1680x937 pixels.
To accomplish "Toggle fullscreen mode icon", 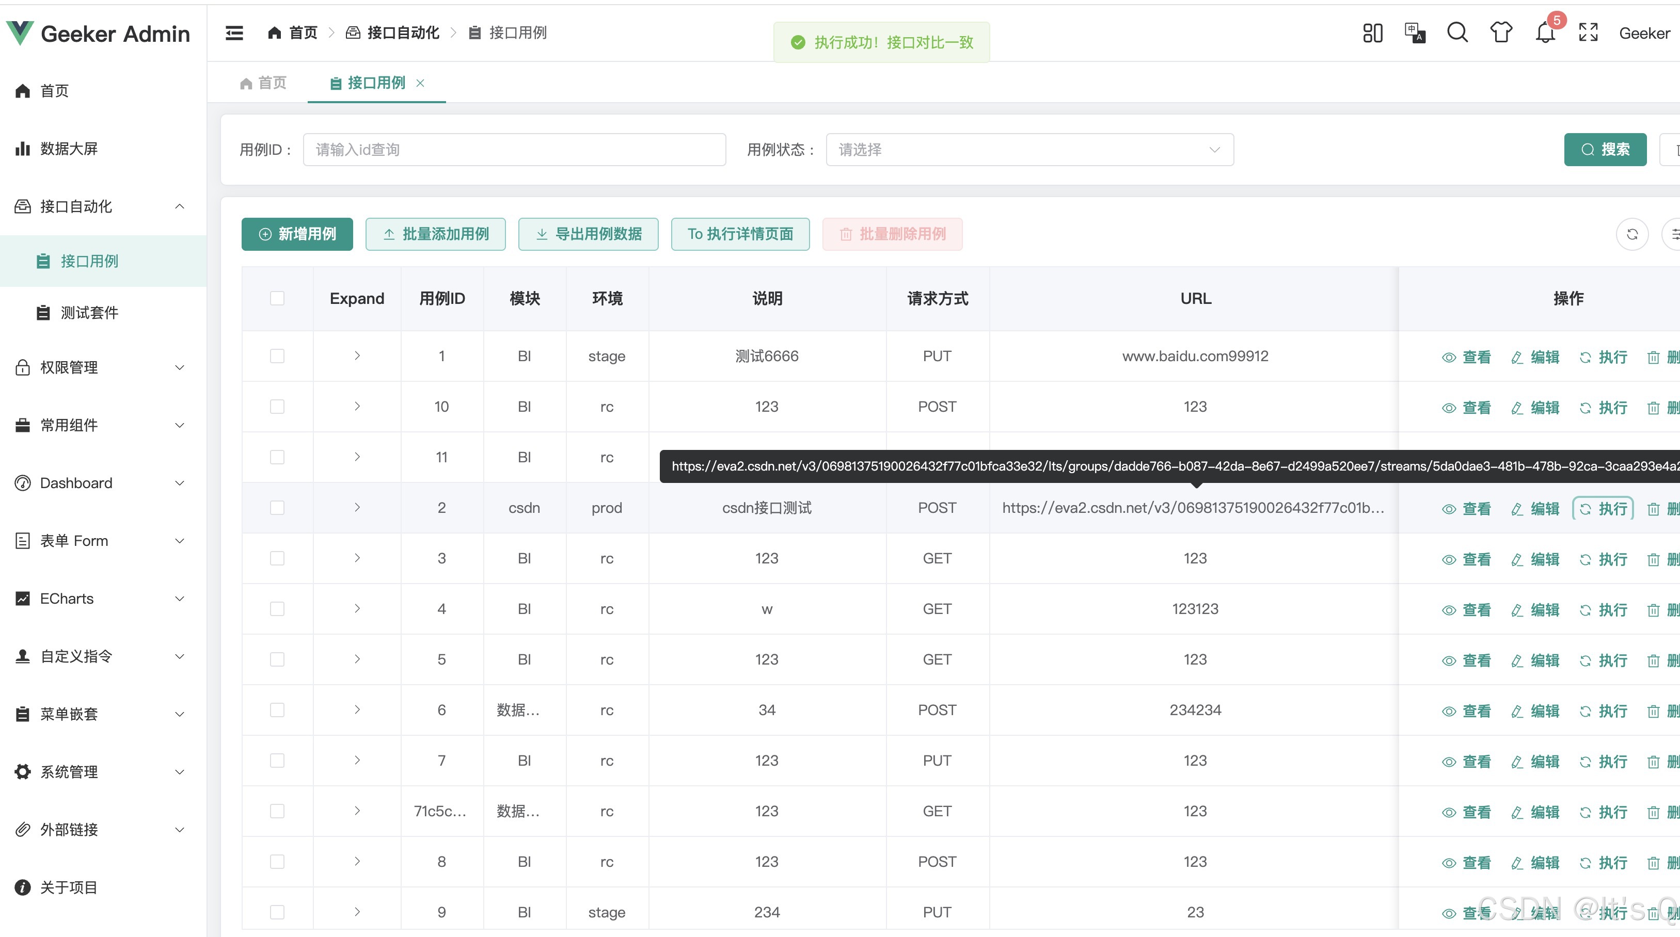I will 1588,33.
